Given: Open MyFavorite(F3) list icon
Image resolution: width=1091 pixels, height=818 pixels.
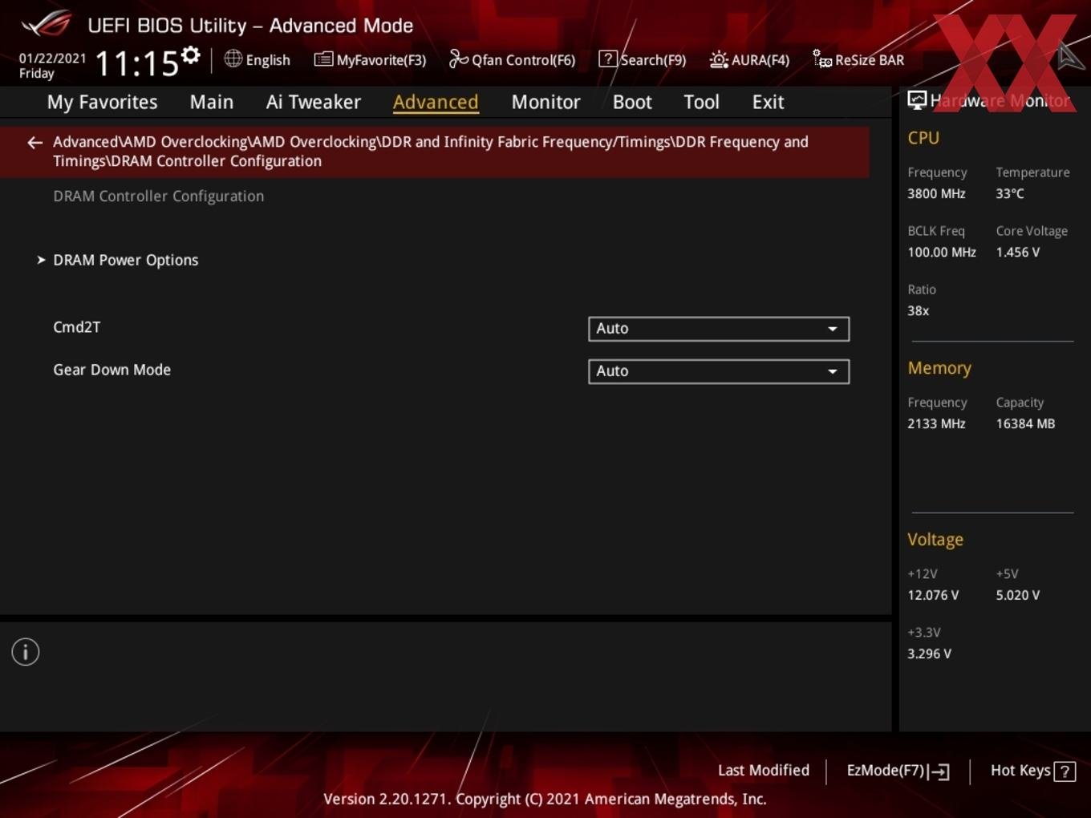Looking at the screenshot, I should tap(323, 59).
